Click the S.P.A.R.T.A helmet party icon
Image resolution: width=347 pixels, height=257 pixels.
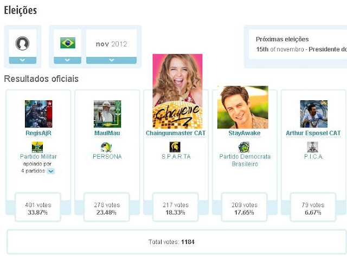(175, 147)
